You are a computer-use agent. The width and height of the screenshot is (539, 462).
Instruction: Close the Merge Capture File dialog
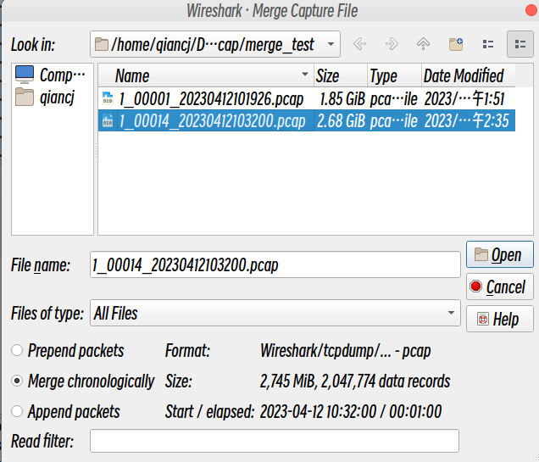pos(532,10)
